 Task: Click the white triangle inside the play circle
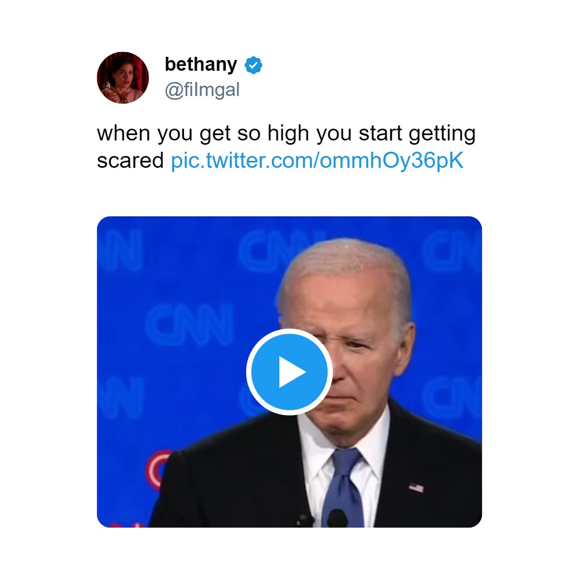click(x=292, y=372)
